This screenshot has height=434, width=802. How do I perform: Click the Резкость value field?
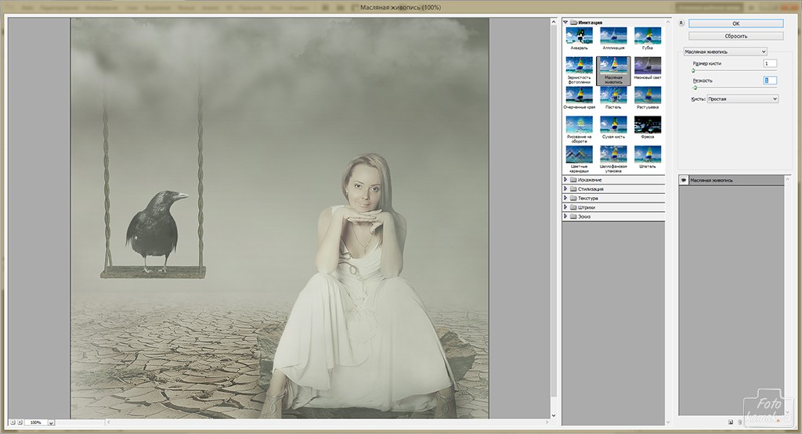click(x=770, y=81)
